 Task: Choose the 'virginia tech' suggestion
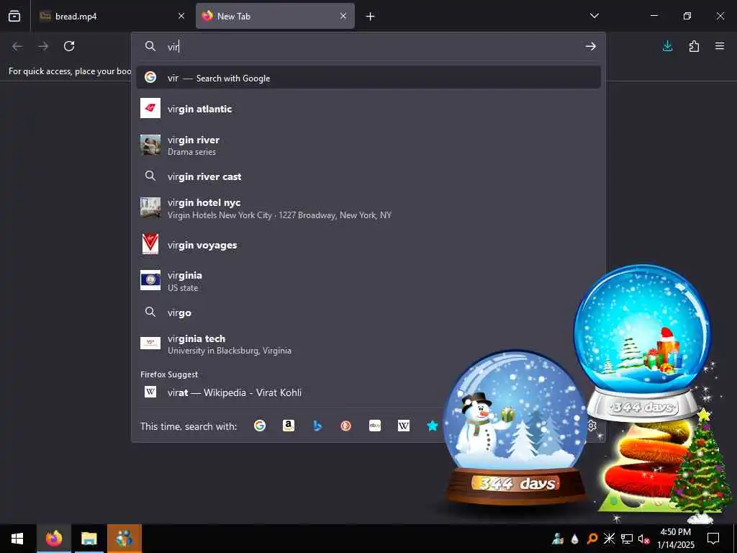point(368,343)
